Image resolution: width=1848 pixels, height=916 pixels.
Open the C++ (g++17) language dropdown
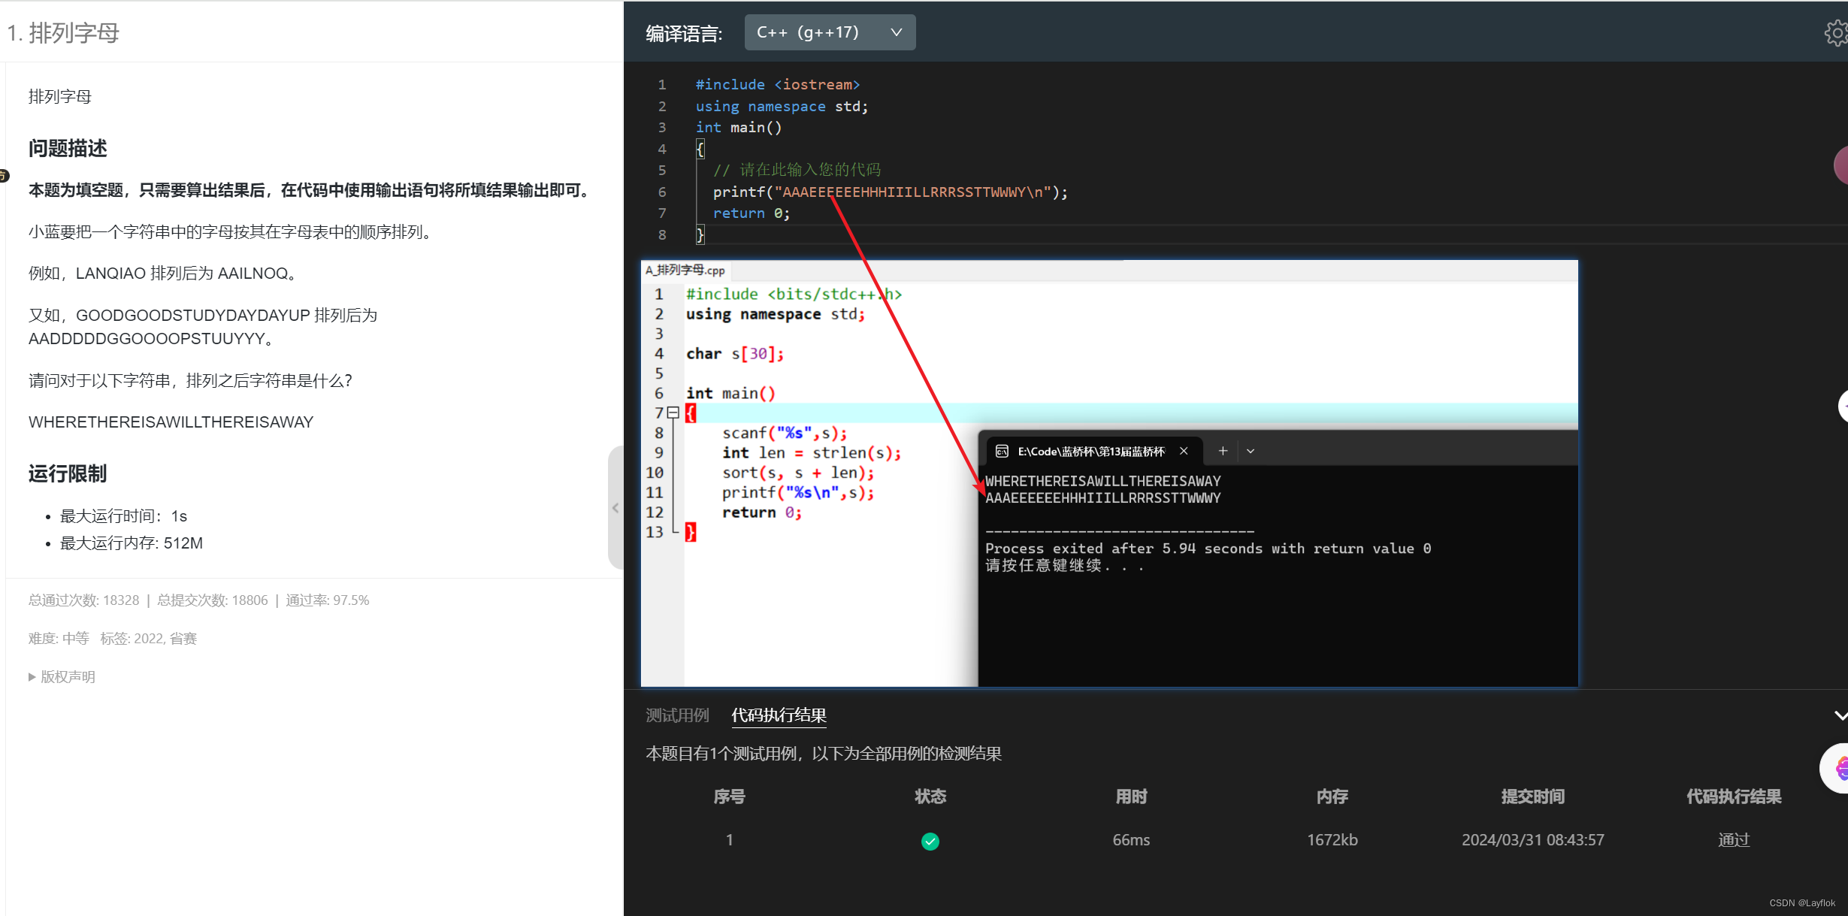point(830,32)
